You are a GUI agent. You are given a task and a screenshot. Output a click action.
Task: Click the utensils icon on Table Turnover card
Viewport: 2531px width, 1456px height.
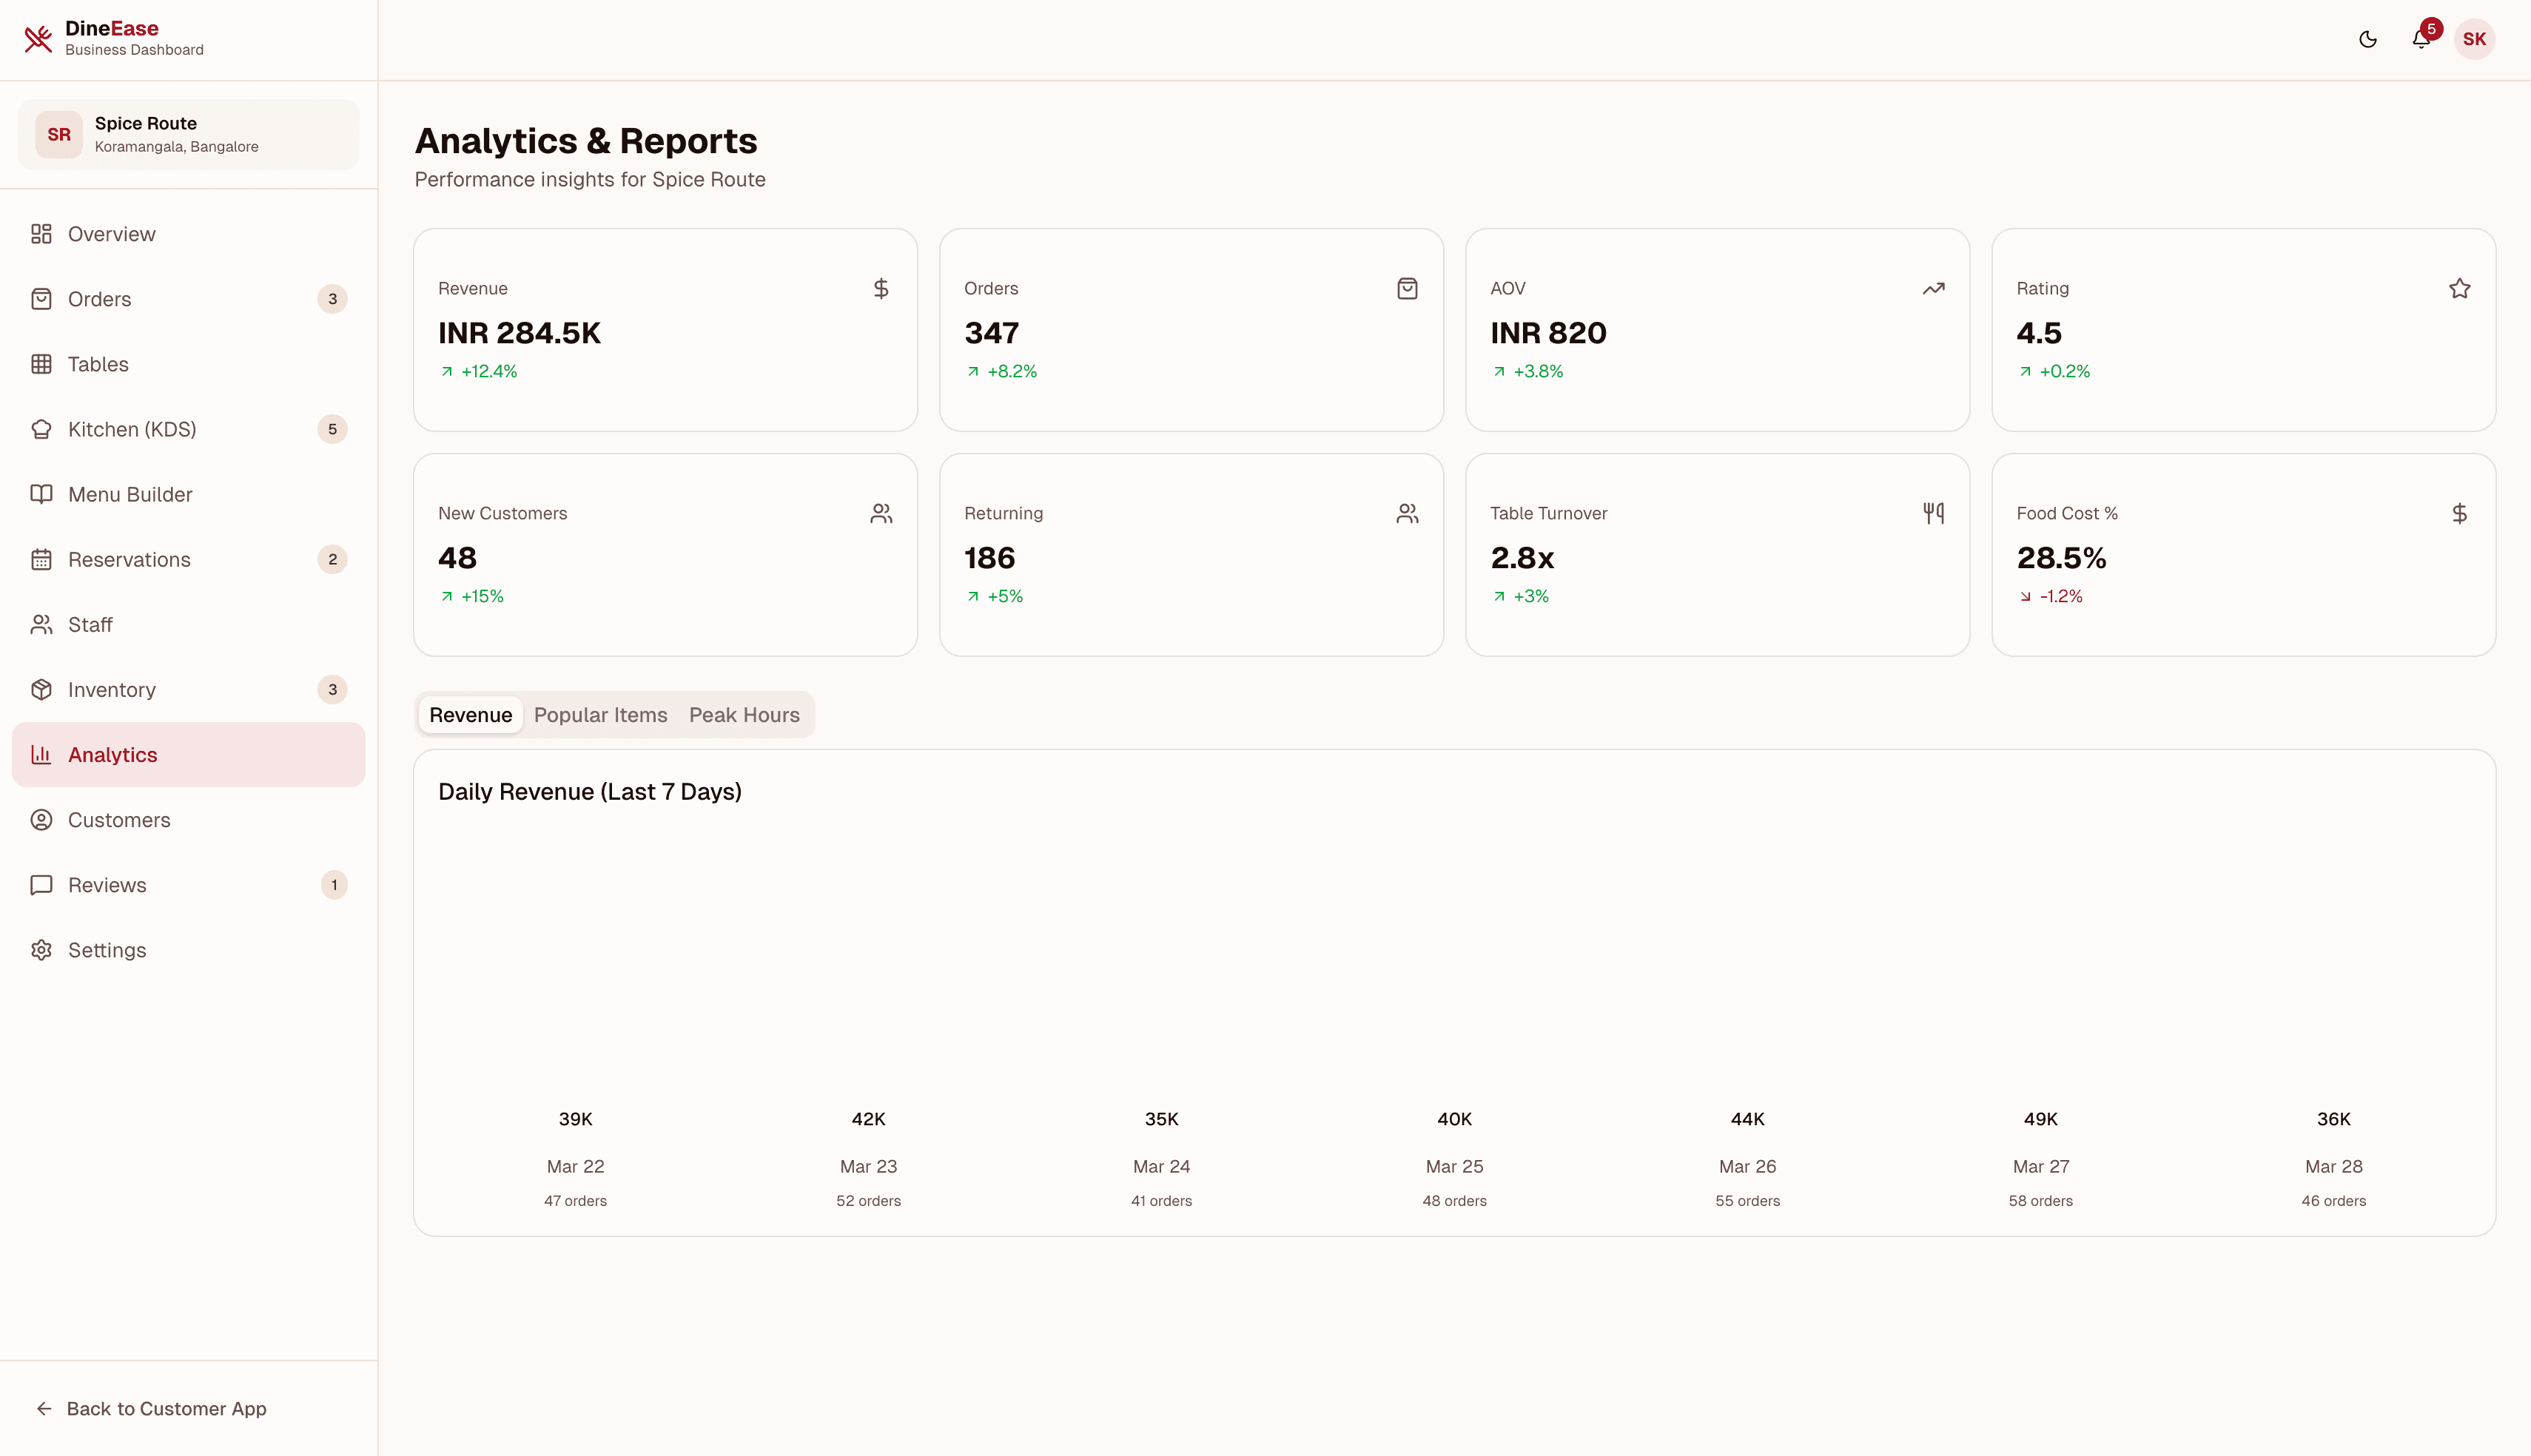pos(1934,513)
